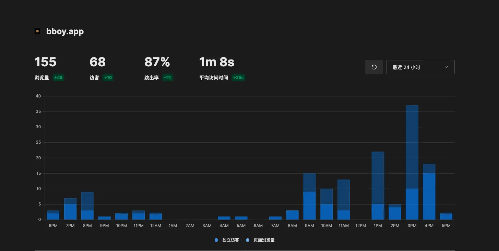Click the 4PM chart bar
Viewport: 499px width, 251px height.
tap(429, 192)
